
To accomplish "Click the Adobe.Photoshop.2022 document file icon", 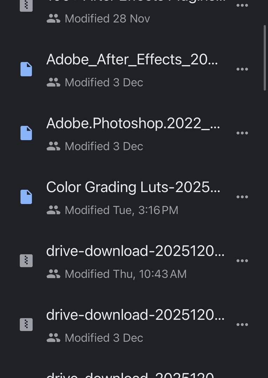I will tap(26, 133).
